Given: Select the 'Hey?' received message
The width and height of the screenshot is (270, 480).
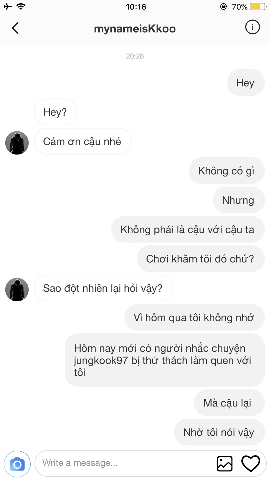Looking at the screenshot, I should [x=55, y=112].
